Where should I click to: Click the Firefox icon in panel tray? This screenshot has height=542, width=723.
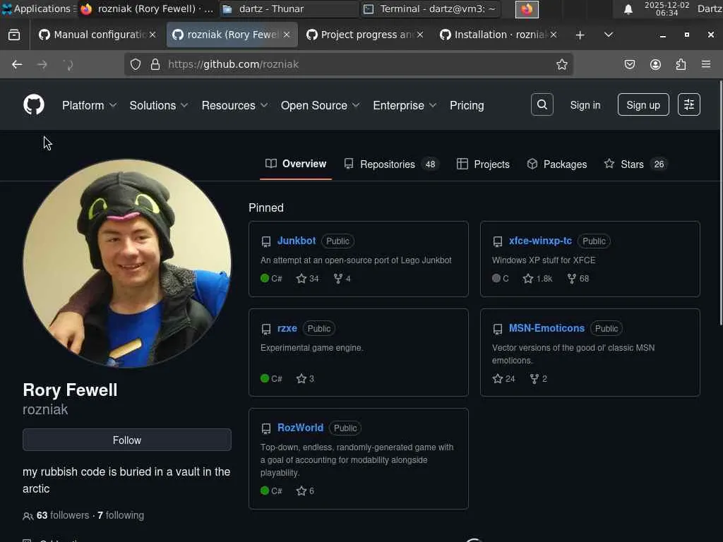527,9
